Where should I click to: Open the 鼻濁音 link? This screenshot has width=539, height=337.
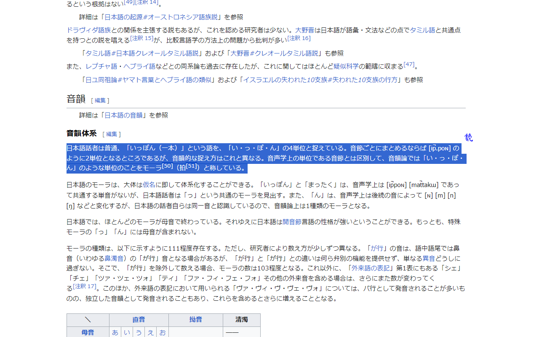(114, 258)
